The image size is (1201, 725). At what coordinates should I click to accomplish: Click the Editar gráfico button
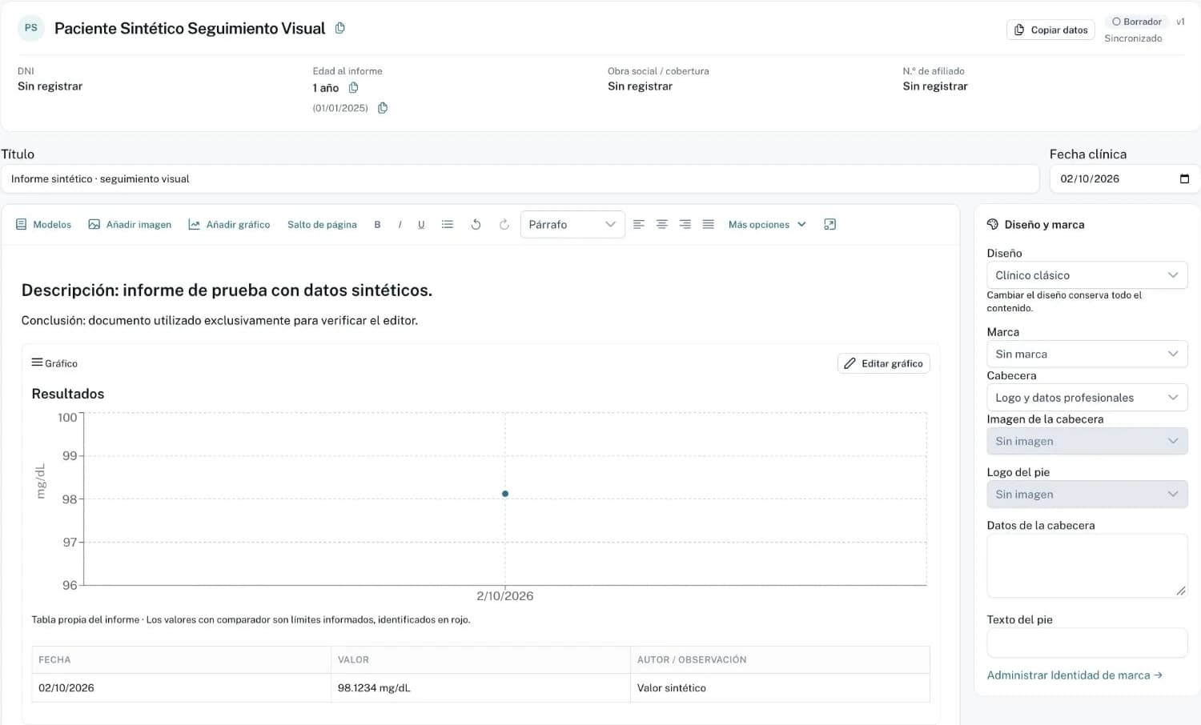pyautogui.click(x=884, y=363)
